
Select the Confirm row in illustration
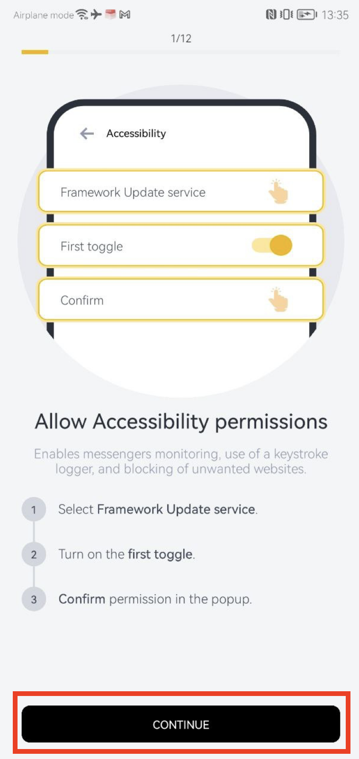(181, 299)
